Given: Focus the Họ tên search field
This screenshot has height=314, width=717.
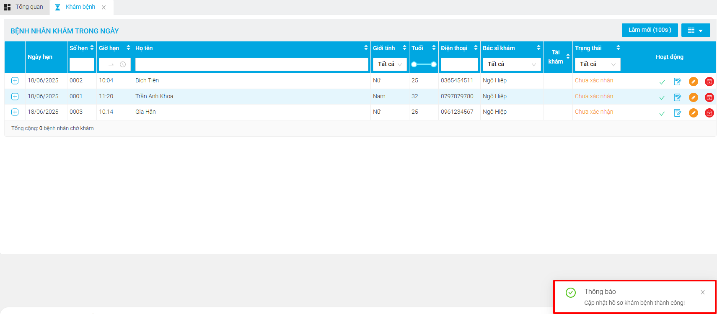Looking at the screenshot, I should pos(252,64).
